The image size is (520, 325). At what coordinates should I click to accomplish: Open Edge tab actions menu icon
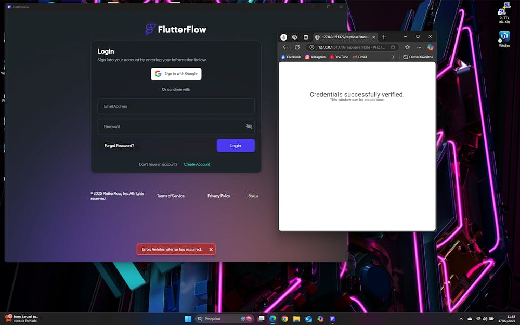(306, 37)
